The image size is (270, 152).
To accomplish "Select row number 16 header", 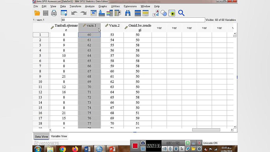I will (x=41, y=113).
